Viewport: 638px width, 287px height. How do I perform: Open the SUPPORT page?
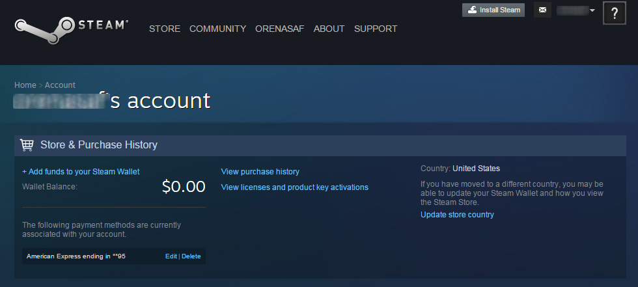tap(376, 29)
